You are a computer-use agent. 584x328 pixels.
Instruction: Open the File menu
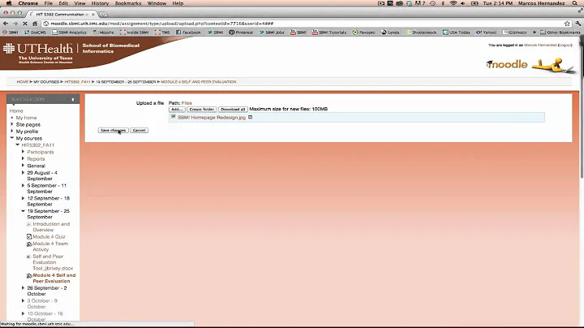49,3
